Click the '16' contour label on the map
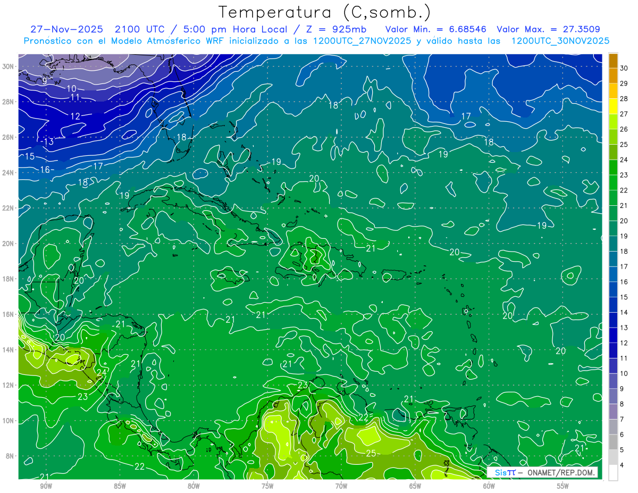Image resolution: width=638 pixels, height=493 pixels. click(x=45, y=170)
